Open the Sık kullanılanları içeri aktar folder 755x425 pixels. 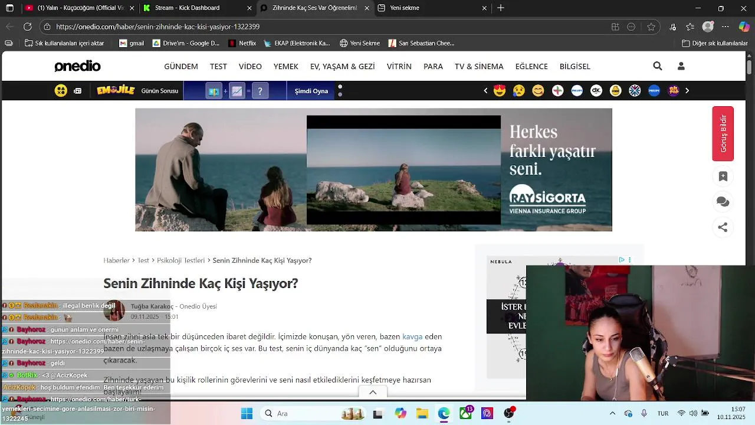(64, 43)
